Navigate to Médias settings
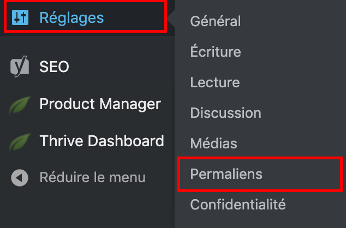 point(213,143)
